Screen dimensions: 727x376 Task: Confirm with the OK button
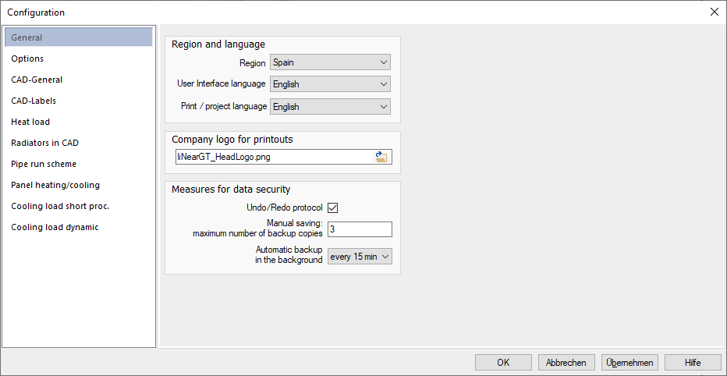pos(504,363)
